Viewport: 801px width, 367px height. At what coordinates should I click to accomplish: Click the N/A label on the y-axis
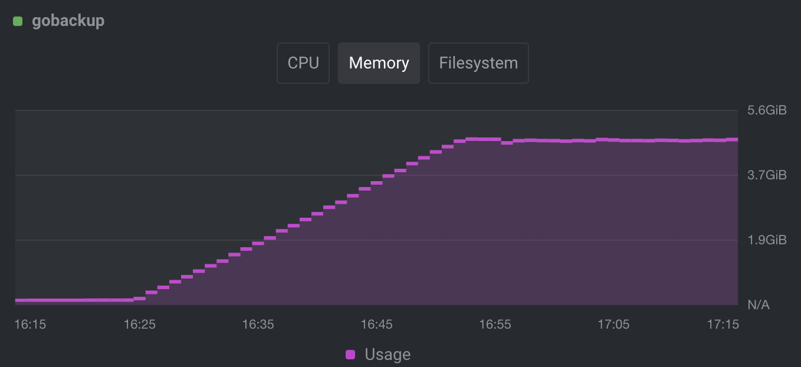click(759, 304)
